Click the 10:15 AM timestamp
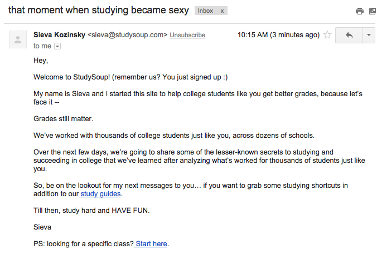The width and height of the screenshot is (382, 254). click(x=278, y=35)
